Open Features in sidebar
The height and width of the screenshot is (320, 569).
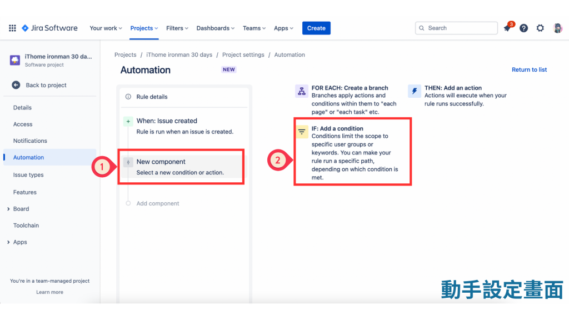pos(24,192)
